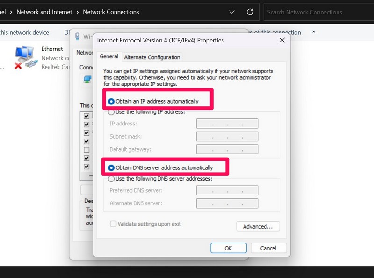Open the address bar history dropdown

pos(232,12)
